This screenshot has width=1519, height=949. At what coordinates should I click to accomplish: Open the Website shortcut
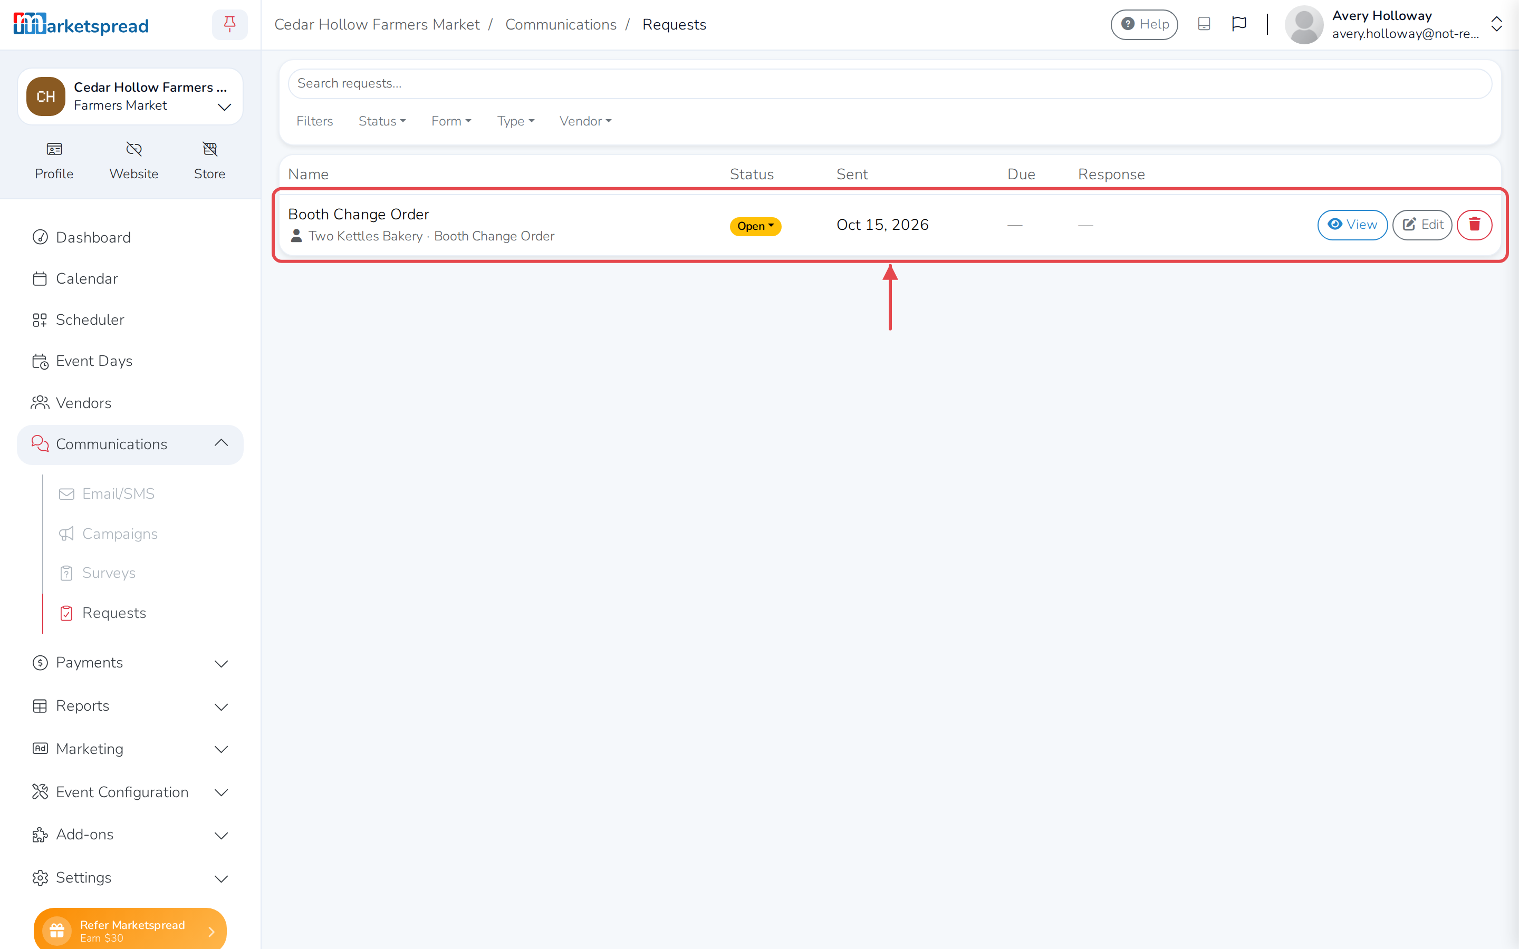(133, 161)
